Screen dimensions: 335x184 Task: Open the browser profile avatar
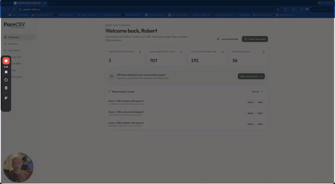click(x=307, y=9)
